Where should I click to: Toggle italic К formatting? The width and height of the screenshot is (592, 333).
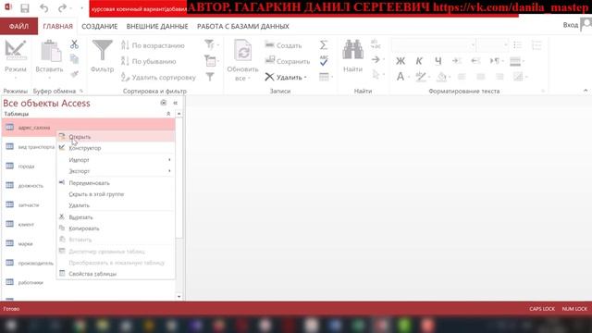[419, 61]
